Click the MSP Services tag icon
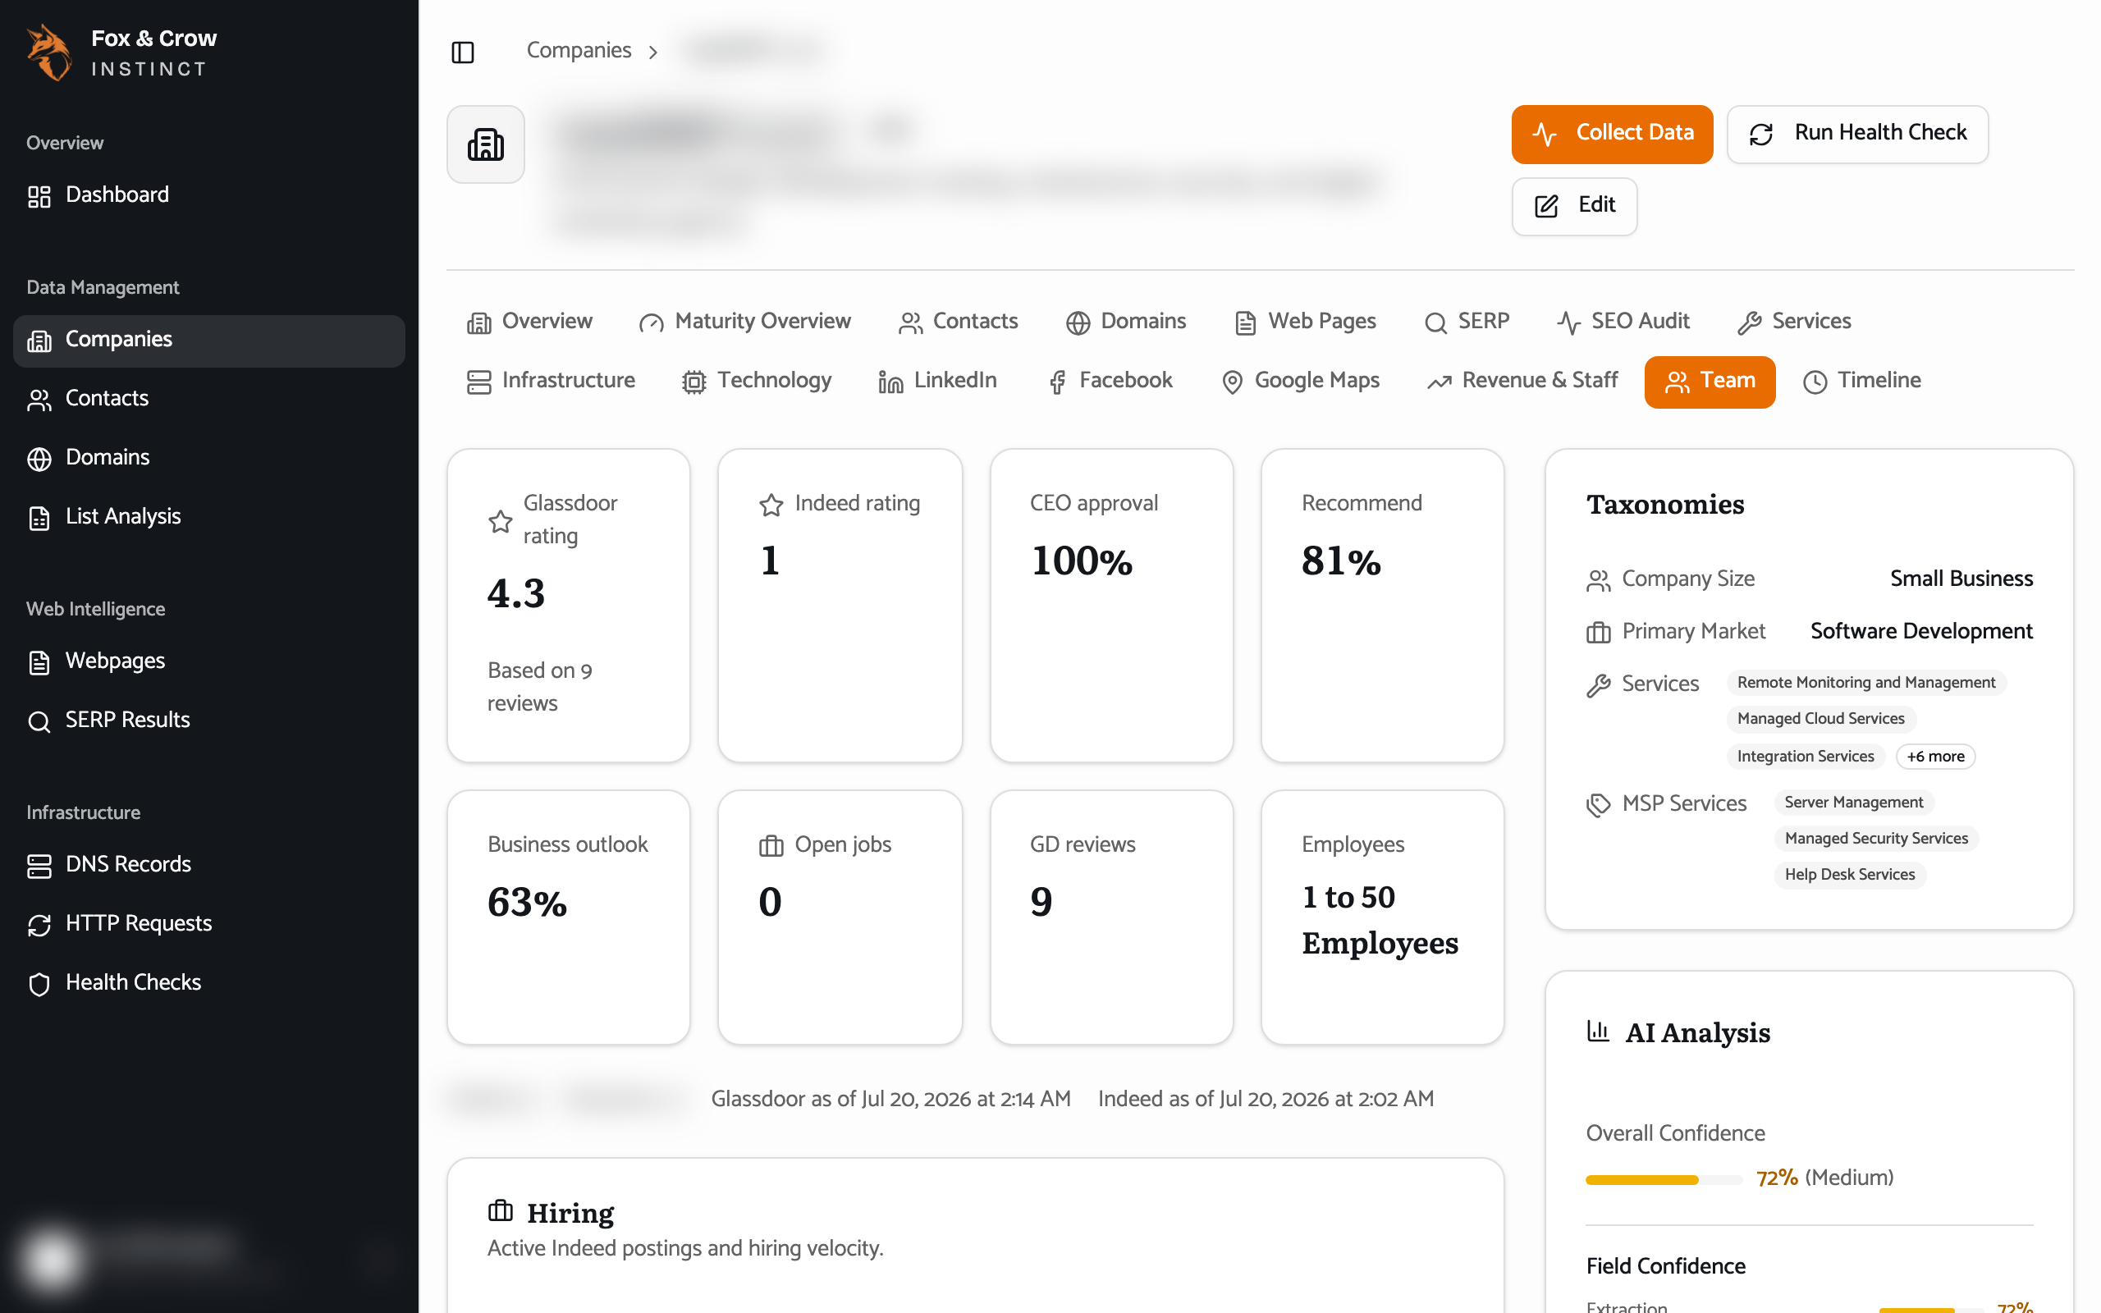The height and width of the screenshot is (1313, 2101). click(x=1599, y=805)
